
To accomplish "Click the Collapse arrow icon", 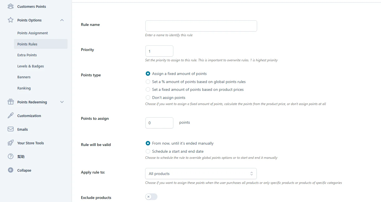I will [x=11, y=170].
